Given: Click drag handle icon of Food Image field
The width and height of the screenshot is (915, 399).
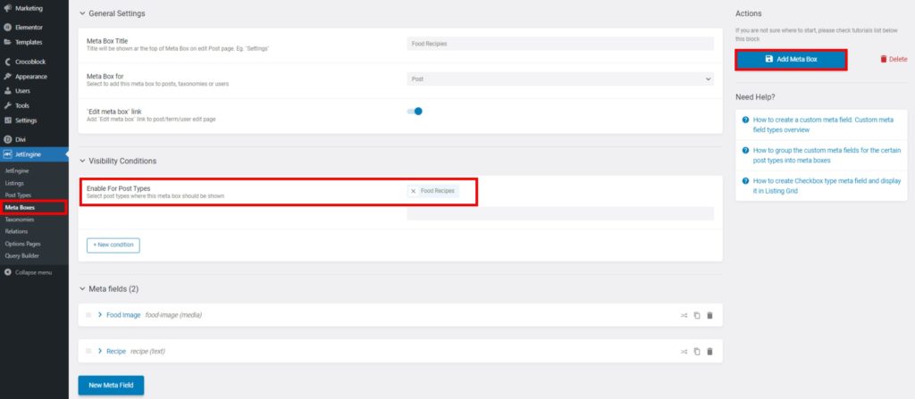Looking at the screenshot, I should click(88, 315).
